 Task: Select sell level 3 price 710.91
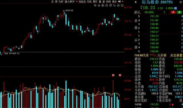[154, 24]
